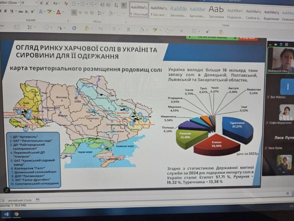Expand the font color dropdown arrow
Screen dimensions: 294x221
pyautogui.click(x=63, y=12)
